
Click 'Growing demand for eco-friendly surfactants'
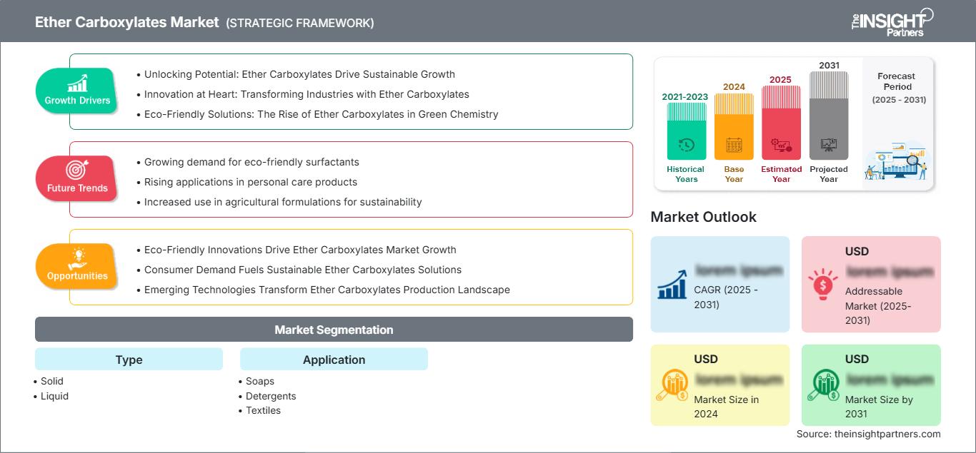(x=252, y=162)
